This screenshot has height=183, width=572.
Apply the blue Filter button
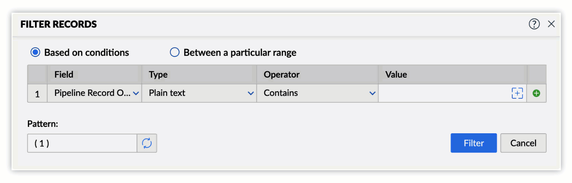pyautogui.click(x=474, y=143)
